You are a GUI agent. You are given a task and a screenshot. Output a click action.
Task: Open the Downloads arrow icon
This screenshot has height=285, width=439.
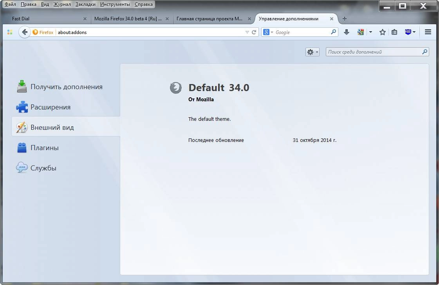(346, 32)
